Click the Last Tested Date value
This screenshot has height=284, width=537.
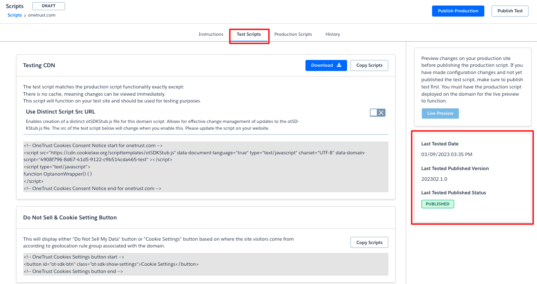click(447, 154)
